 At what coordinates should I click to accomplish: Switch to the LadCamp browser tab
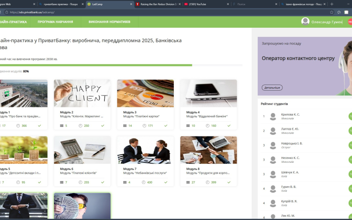coord(110,4)
